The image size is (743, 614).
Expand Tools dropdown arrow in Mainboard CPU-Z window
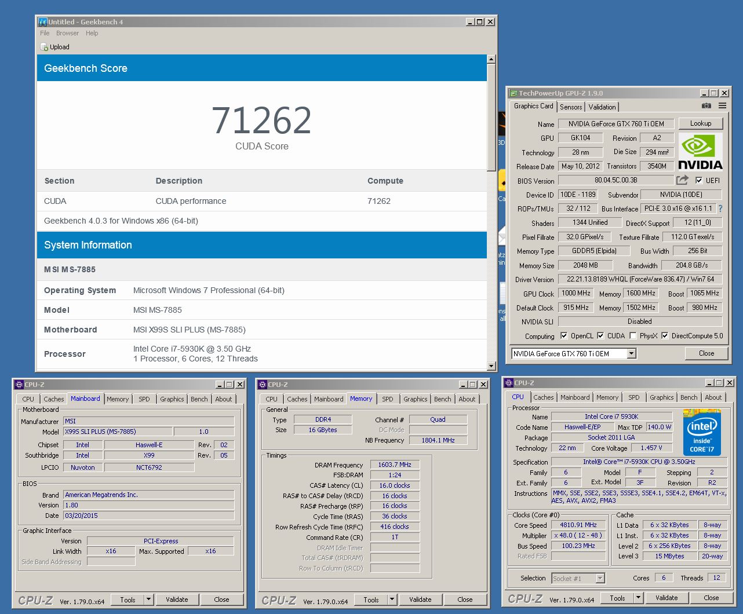click(149, 600)
